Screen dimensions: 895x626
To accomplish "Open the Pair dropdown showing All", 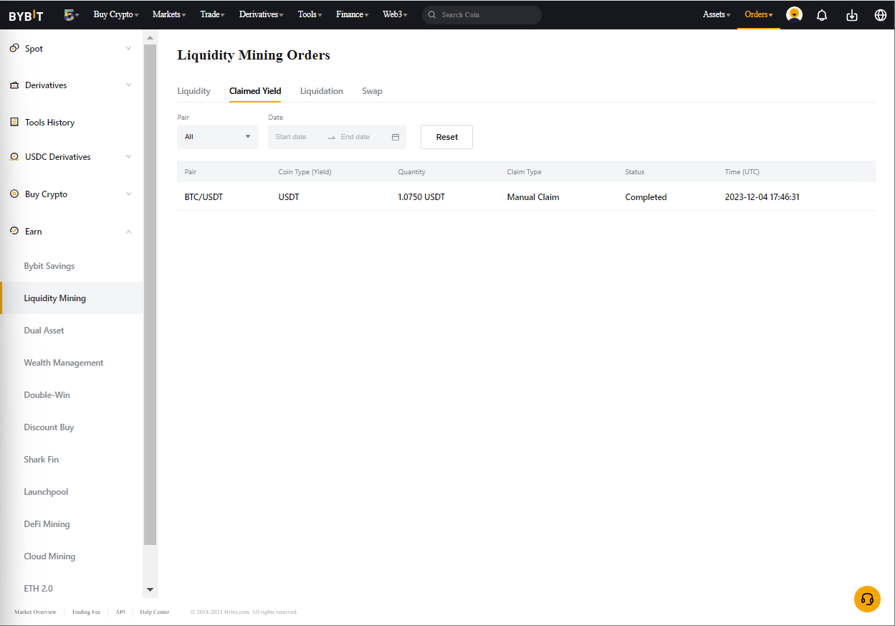I will click(218, 137).
